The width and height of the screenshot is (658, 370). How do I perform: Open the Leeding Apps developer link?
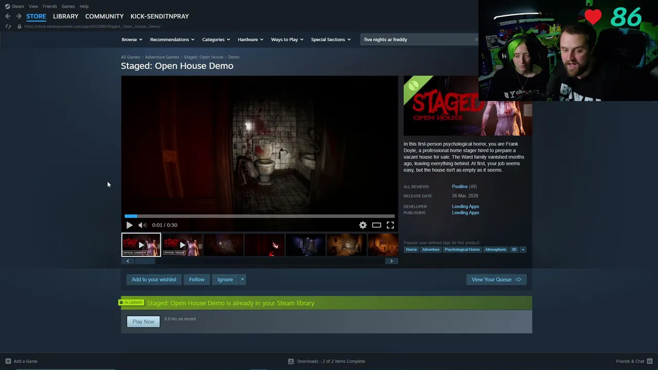point(465,207)
